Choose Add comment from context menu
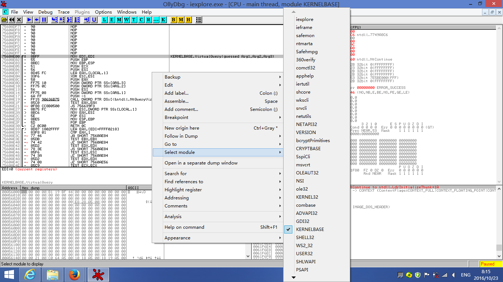This screenshot has height=282, width=503. pyautogui.click(x=218, y=109)
